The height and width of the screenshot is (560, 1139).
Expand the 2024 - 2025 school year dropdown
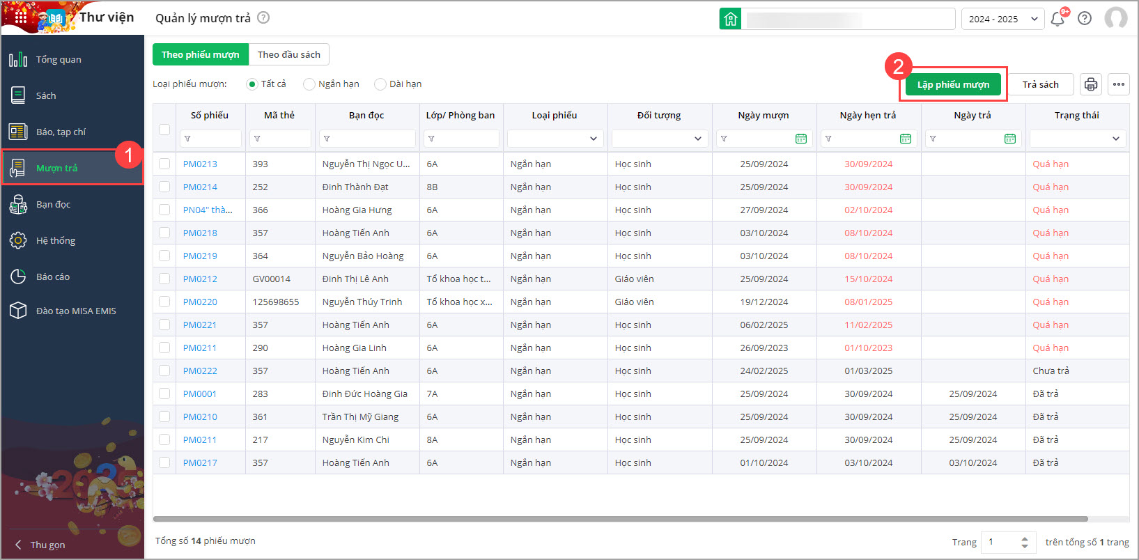[1002, 19]
